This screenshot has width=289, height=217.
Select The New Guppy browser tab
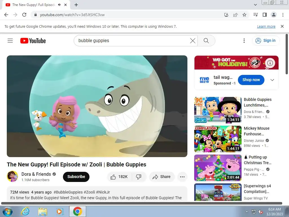pyautogui.click(x=36, y=5)
